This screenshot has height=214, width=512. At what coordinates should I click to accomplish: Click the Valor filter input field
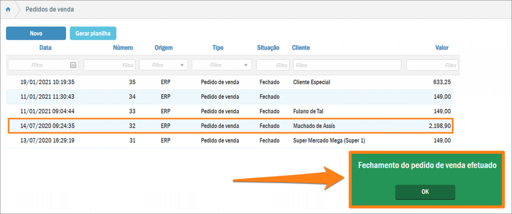point(432,65)
